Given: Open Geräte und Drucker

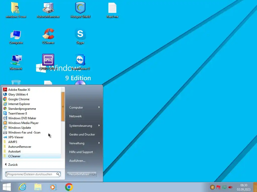Looking at the screenshot, I should (x=84, y=134).
